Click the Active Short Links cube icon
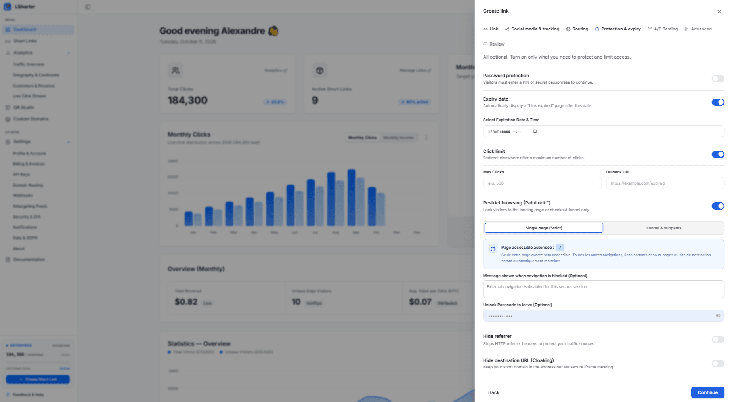The image size is (732, 402). pyautogui.click(x=320, y=70)
